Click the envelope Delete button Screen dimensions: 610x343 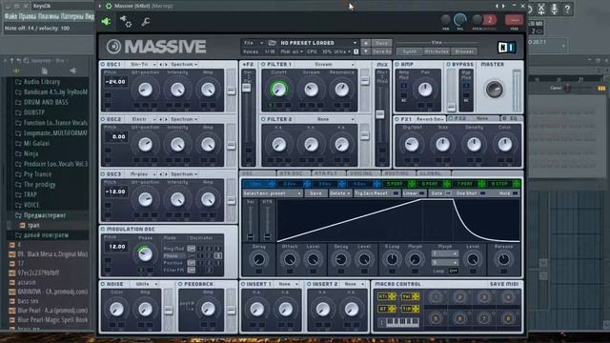pyautogui.click(x=339, y=193)
